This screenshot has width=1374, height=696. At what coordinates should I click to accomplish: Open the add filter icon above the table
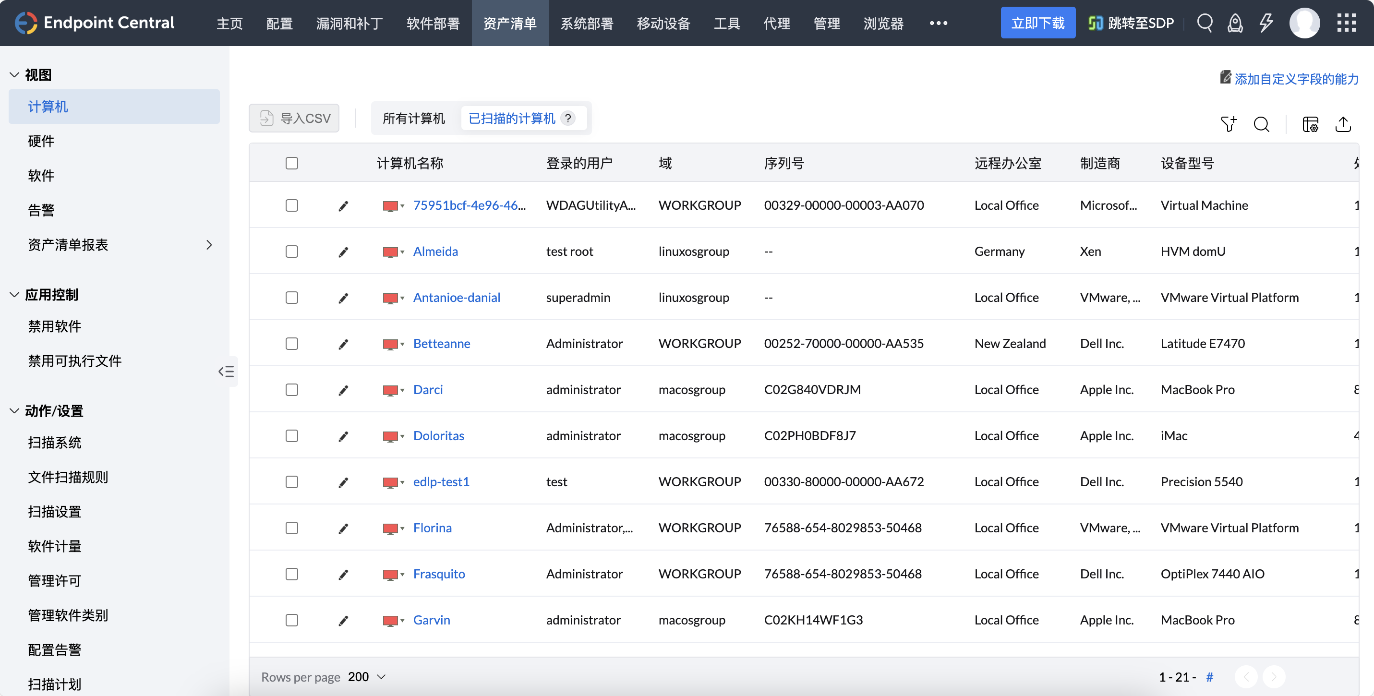(x=1229, y=124)
